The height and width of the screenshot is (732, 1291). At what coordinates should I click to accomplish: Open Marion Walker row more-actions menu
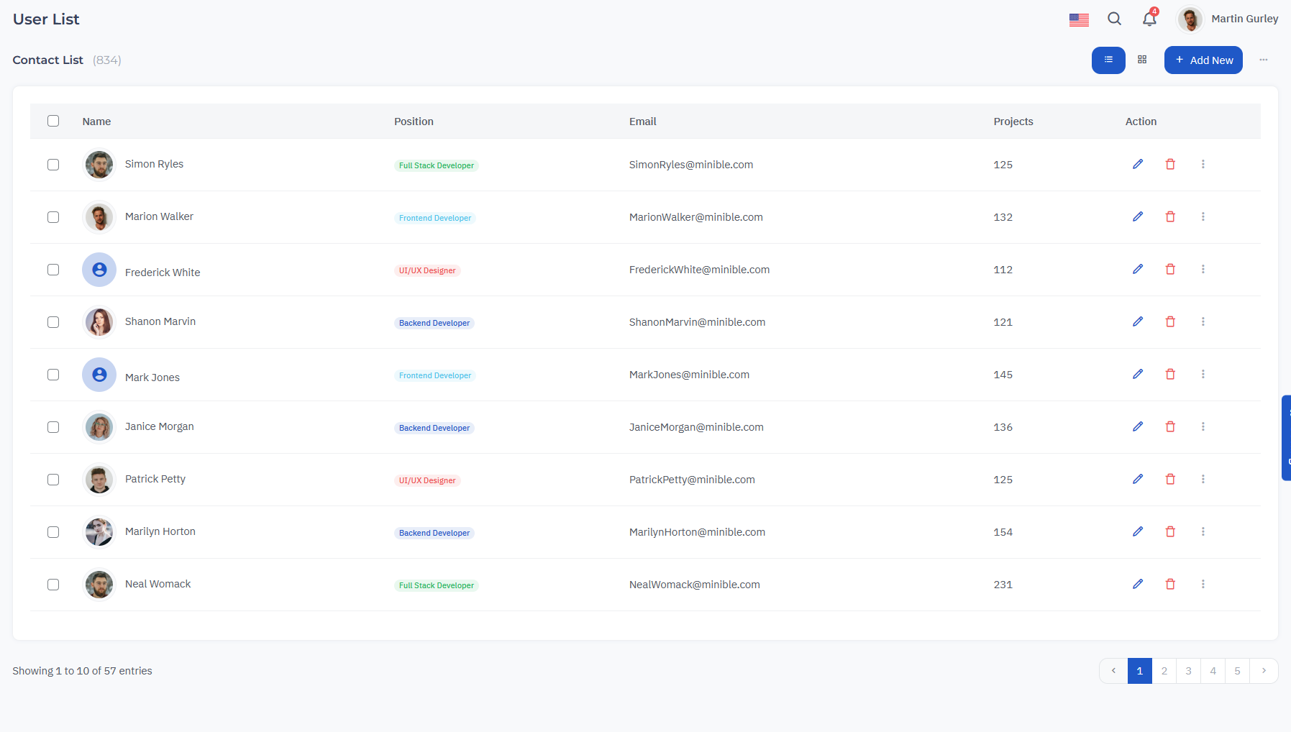coord(1203,216)
